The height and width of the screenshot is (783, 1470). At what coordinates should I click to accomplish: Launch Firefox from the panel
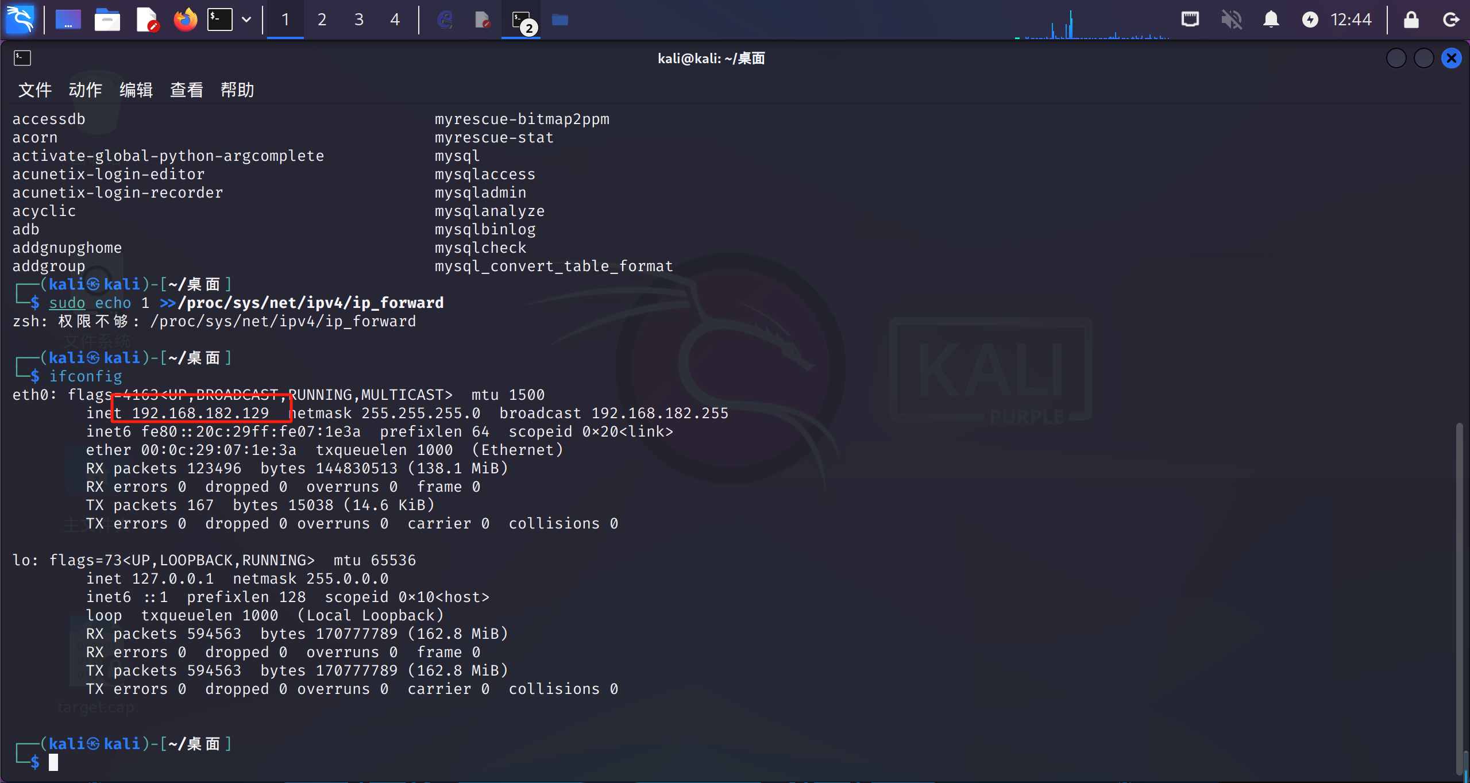click(185, 20)
